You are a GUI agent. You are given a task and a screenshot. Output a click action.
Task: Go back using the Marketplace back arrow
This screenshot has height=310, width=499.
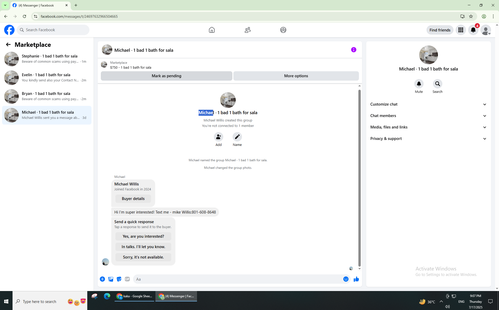(8, 44)
